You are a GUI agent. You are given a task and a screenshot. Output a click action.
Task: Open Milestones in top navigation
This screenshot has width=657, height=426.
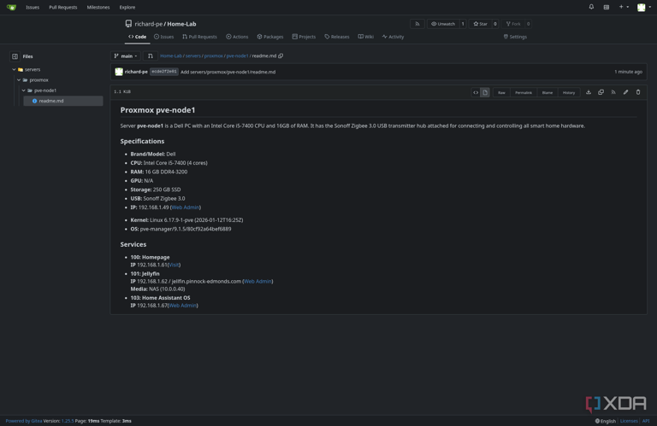coord(98,7)
